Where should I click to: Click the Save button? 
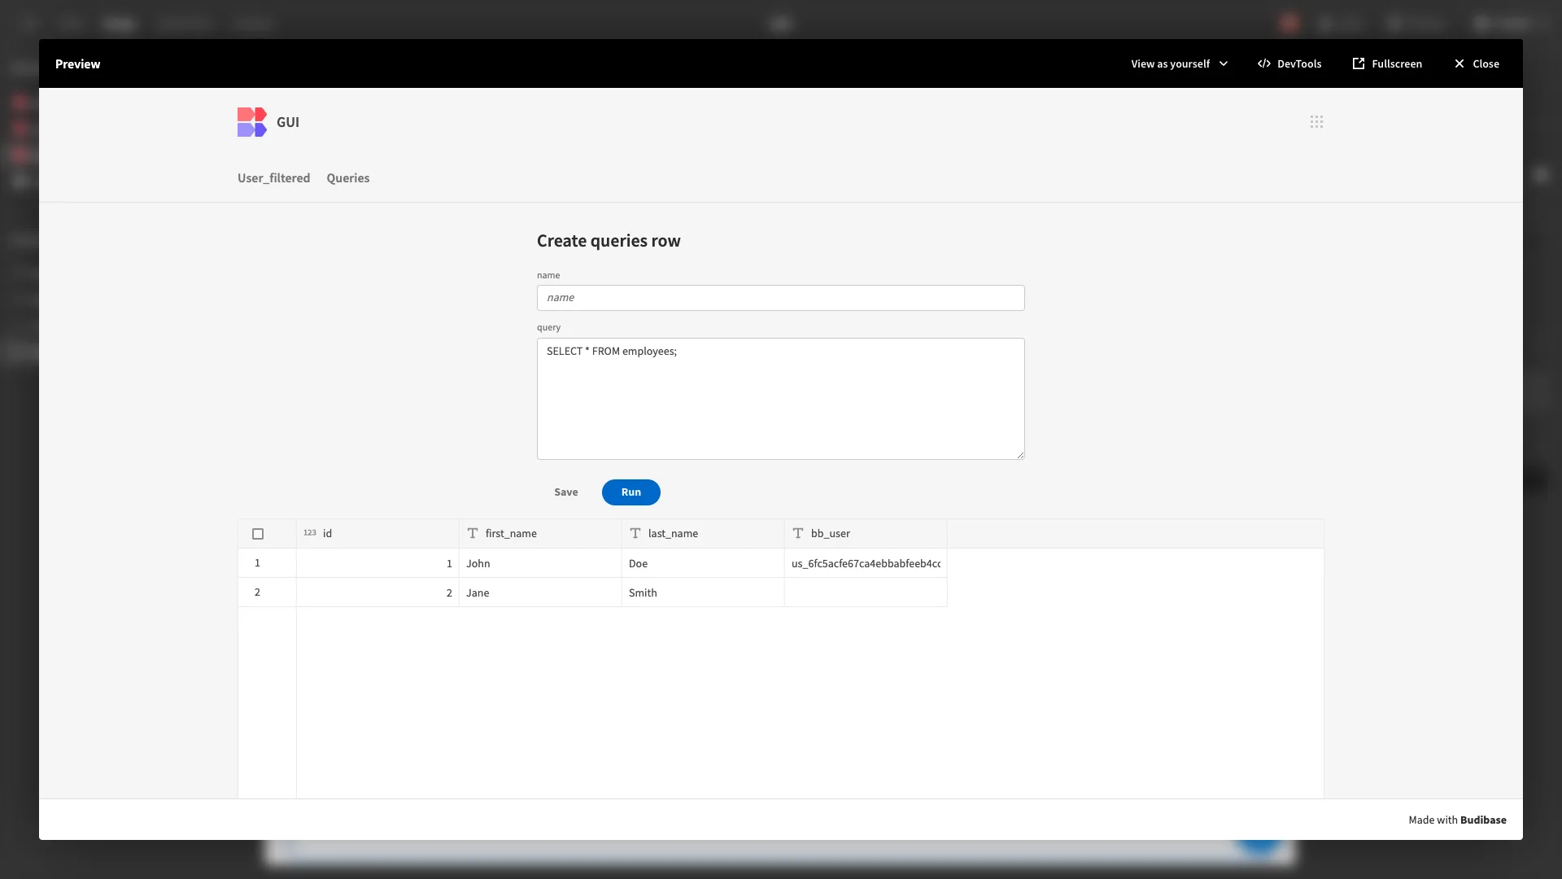point(565,492)
